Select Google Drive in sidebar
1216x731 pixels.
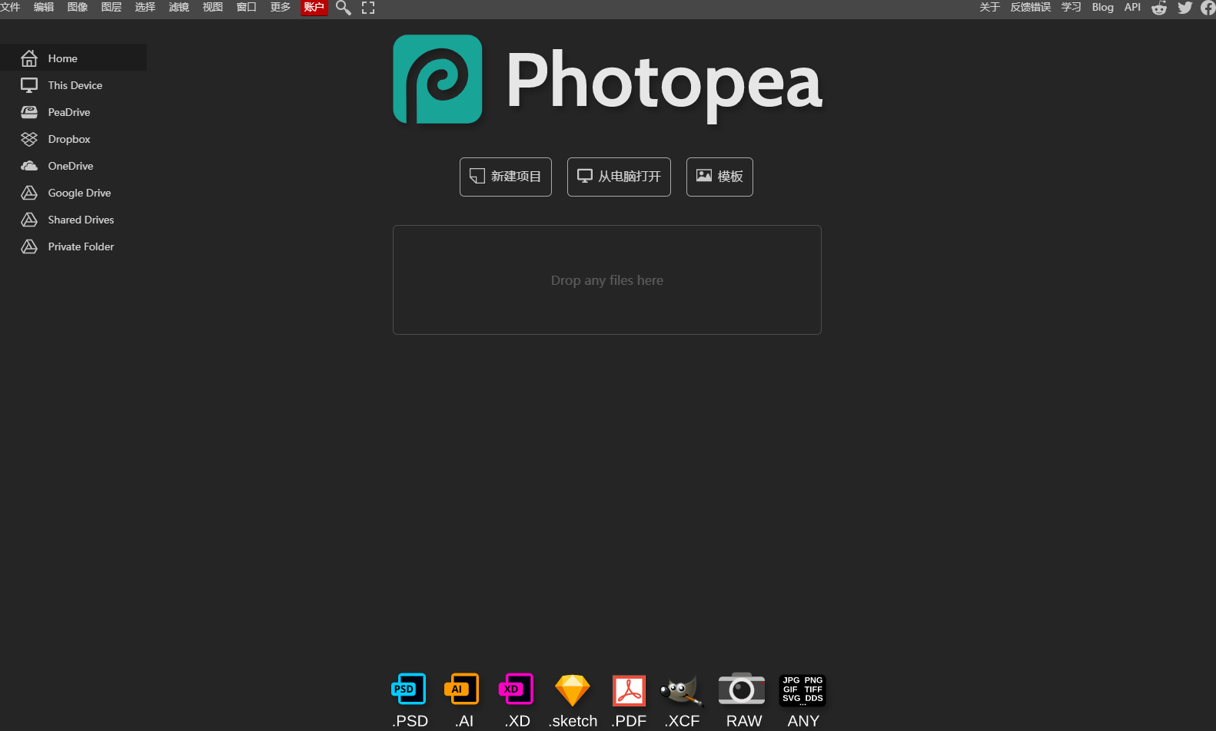[x=79, y=193]
